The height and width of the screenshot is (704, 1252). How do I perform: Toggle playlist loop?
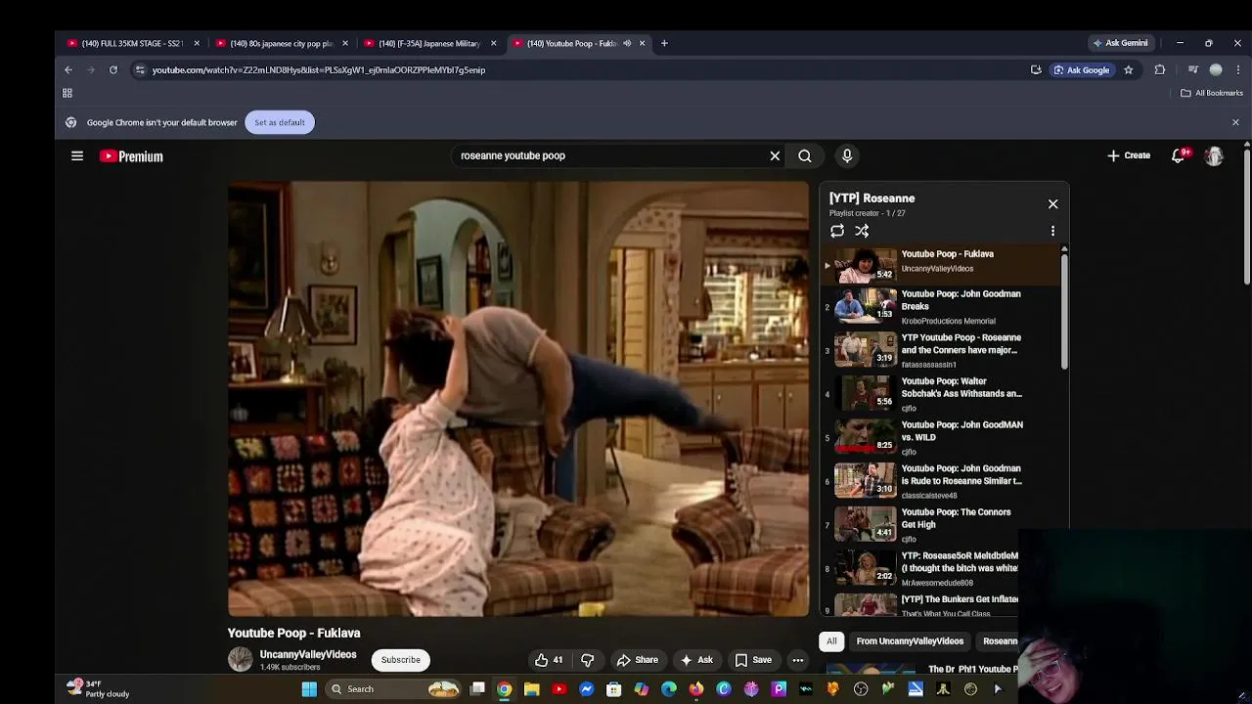pos(837,231)
